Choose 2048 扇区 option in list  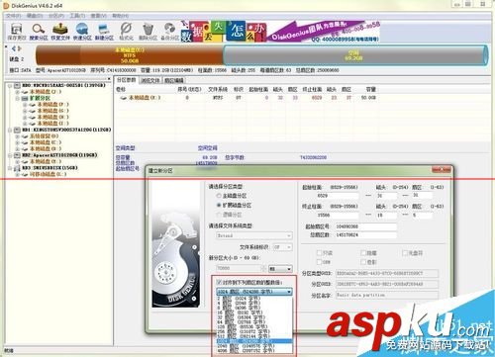254,346
